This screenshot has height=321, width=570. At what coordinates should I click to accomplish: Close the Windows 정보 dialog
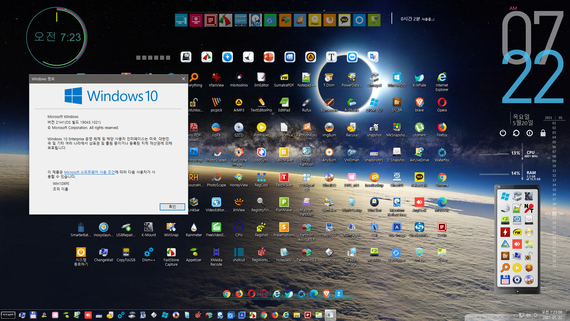[183, 79]
